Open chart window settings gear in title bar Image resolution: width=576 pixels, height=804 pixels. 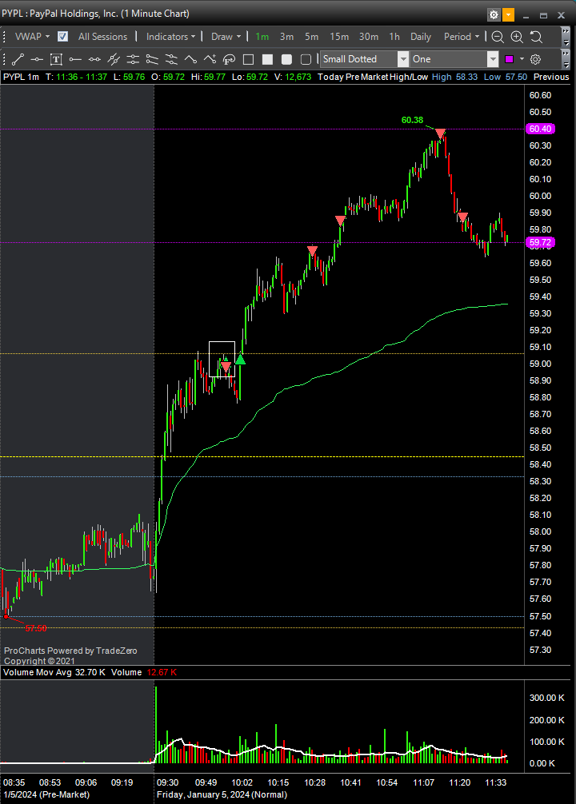click(x=494, y=15)
